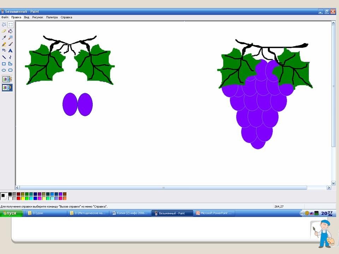
Task: Enable opaque selection mode option
Action: click(7, 79)
